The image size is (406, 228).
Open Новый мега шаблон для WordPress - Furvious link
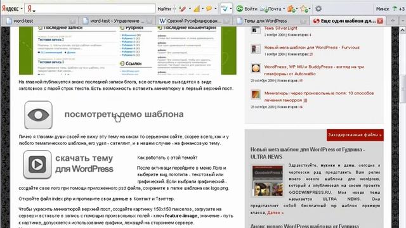pyautogui.click(x=311, y=47)
